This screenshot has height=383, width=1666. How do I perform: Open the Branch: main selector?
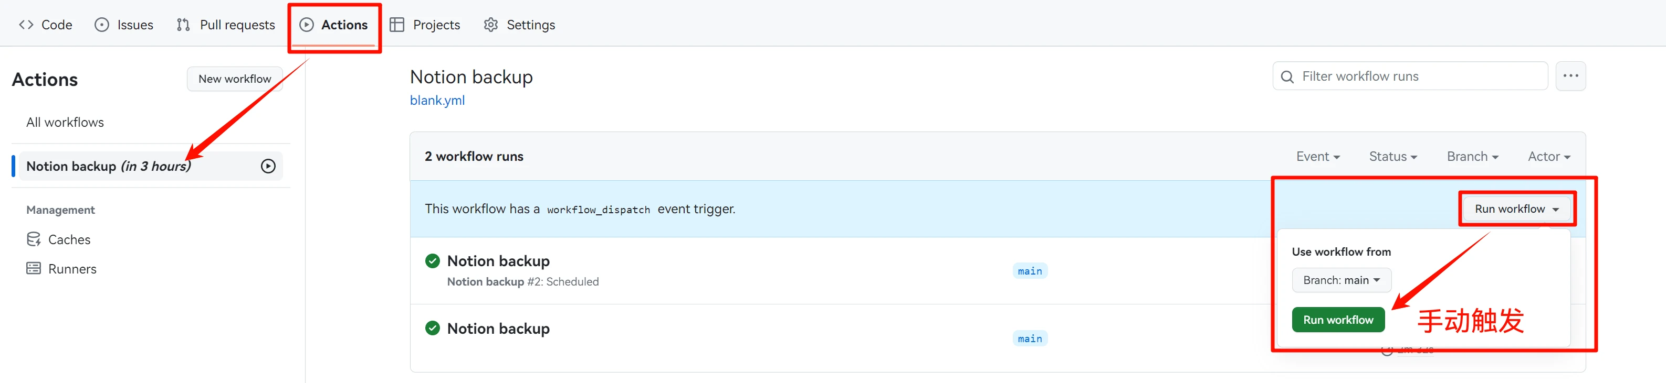click(x=1340, y=280)
